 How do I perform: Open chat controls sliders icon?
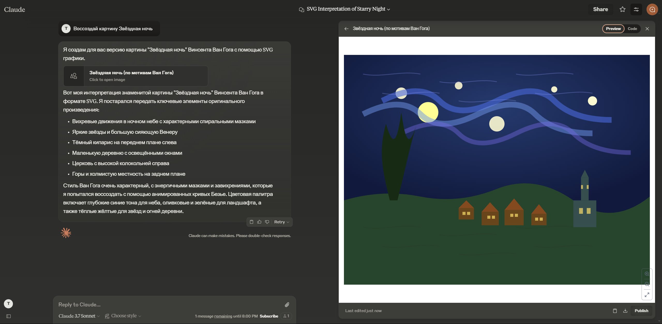click(x=636, y=9)
